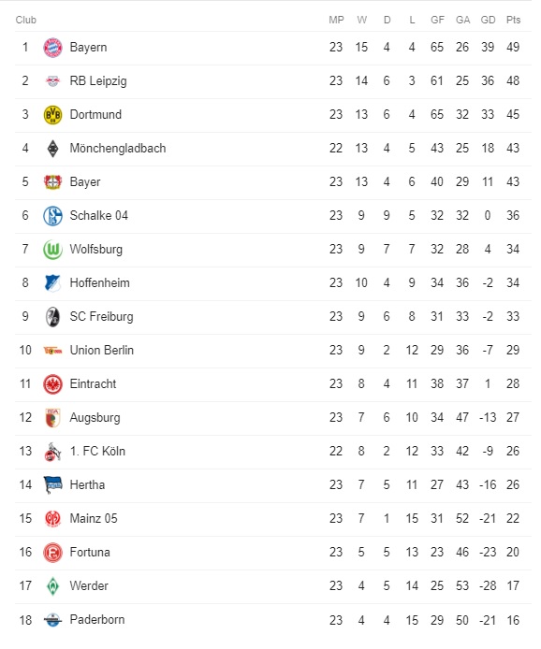541x649 pixels.
Task: Open the Hoffenheim team name link
Action: (99, 283)
